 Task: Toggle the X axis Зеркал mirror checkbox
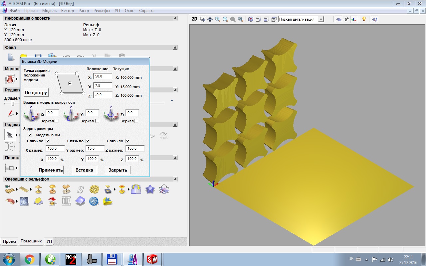(x=57, y=121)
